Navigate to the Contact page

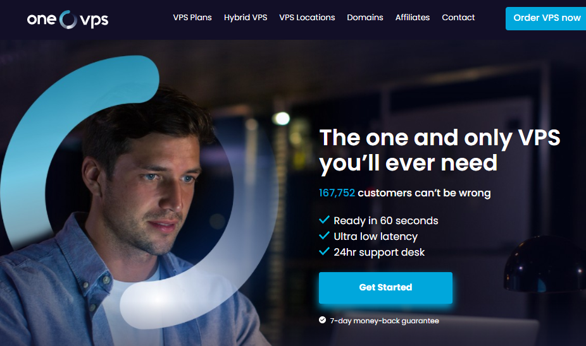click(x=458, y=18)
